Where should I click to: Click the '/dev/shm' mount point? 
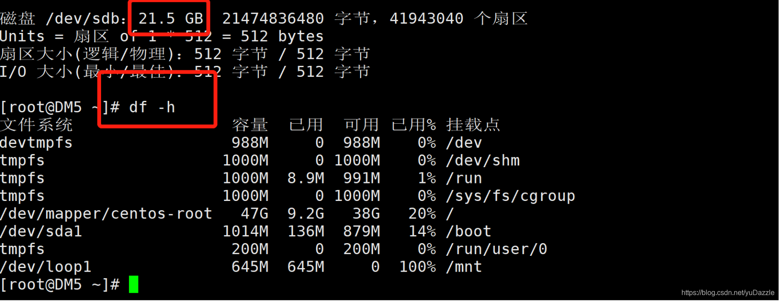(x=483, y=160)
